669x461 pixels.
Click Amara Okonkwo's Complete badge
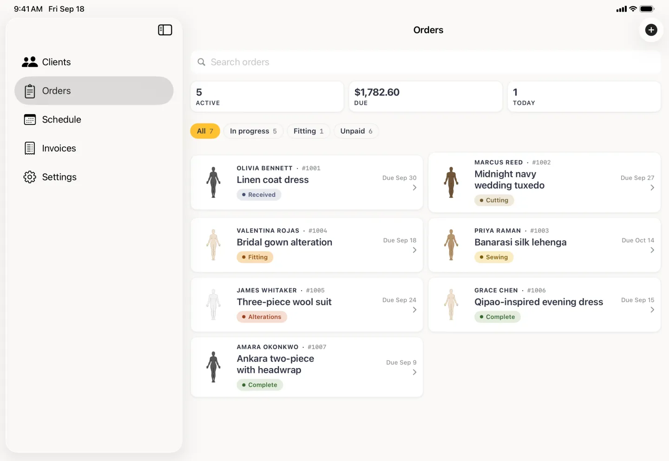click(260, 385)
